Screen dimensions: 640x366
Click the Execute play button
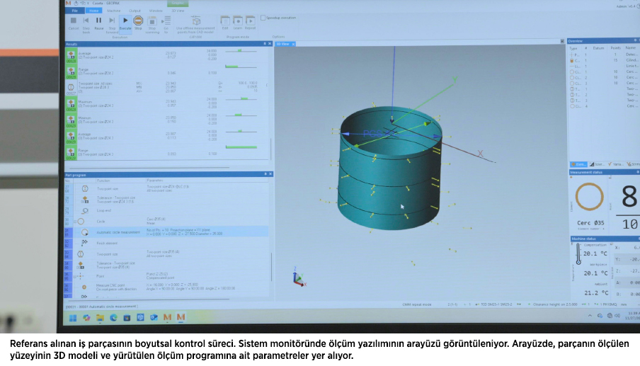tap(125, 21)
